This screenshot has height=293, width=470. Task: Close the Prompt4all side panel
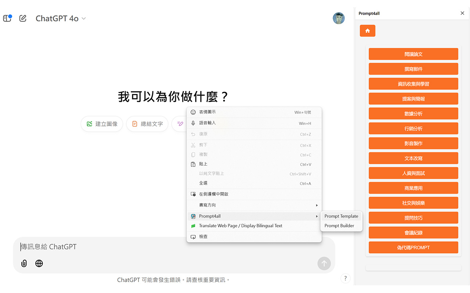(462, 13)
